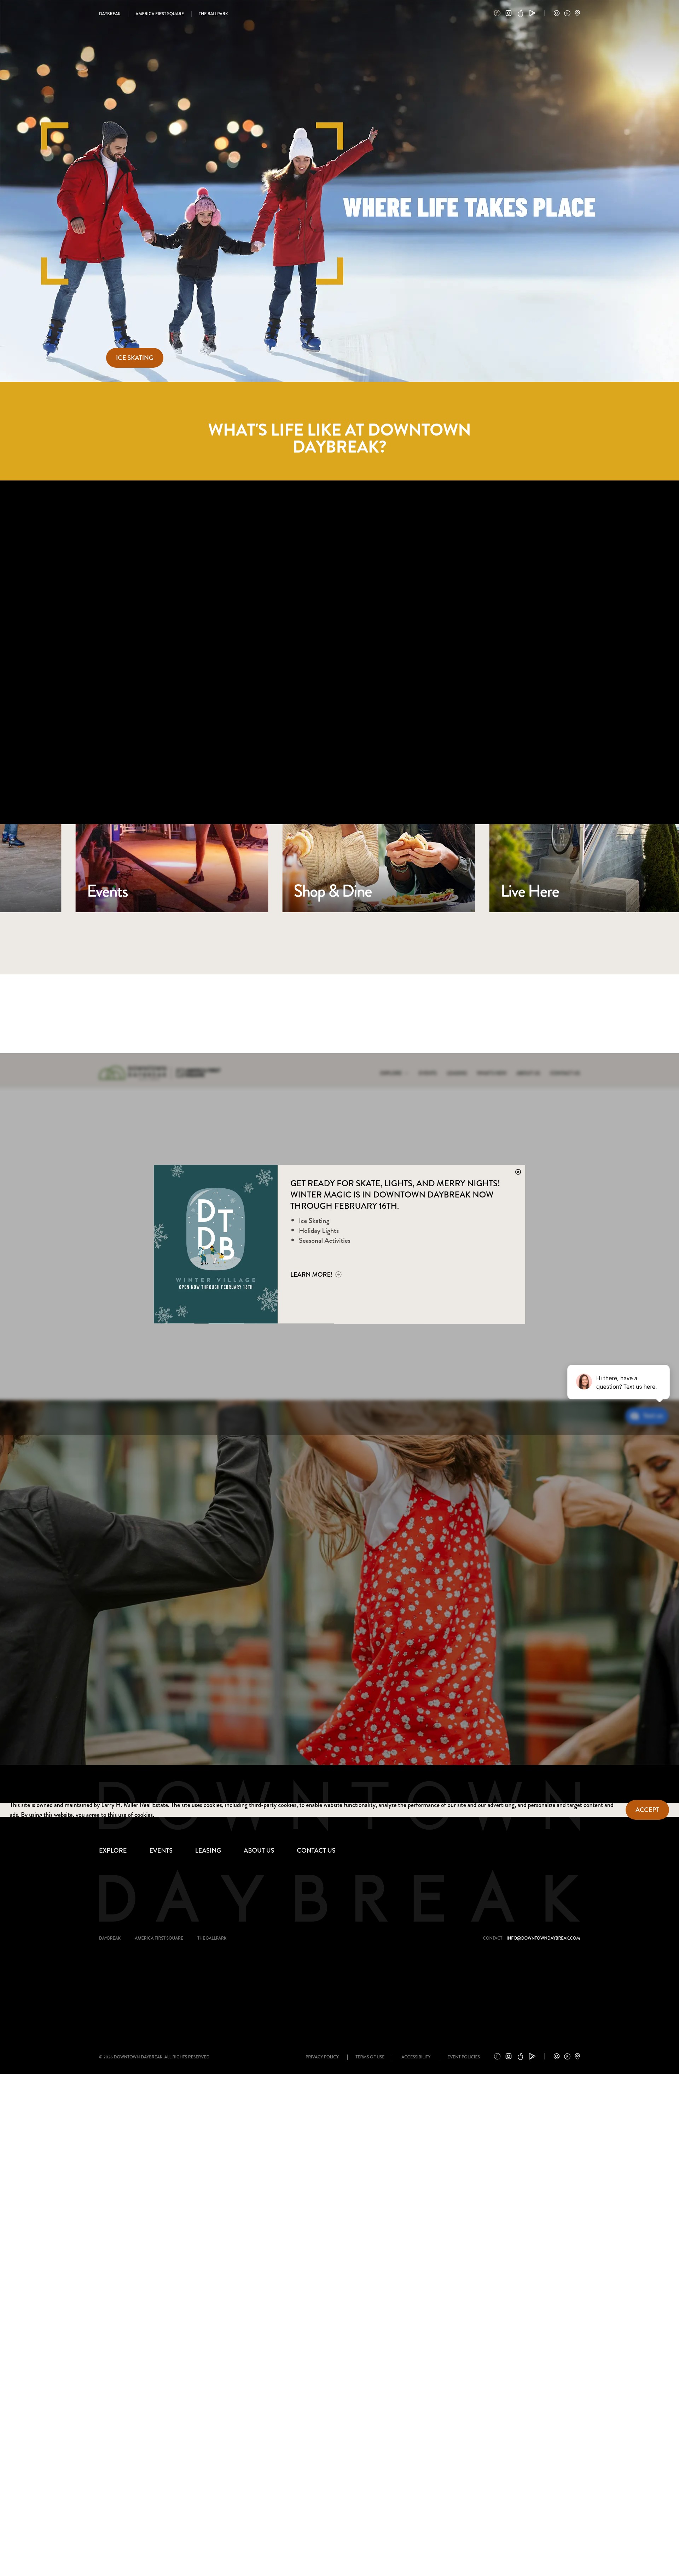Open the Live Here card thumbnail
679x2576 pixels.
click(x=584, y=868)
